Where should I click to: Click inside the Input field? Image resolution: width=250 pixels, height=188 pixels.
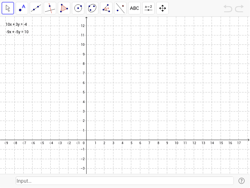click(x=124, y=180)
